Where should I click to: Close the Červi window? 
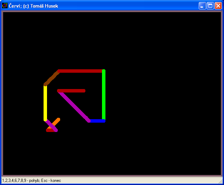coord(218,6)
